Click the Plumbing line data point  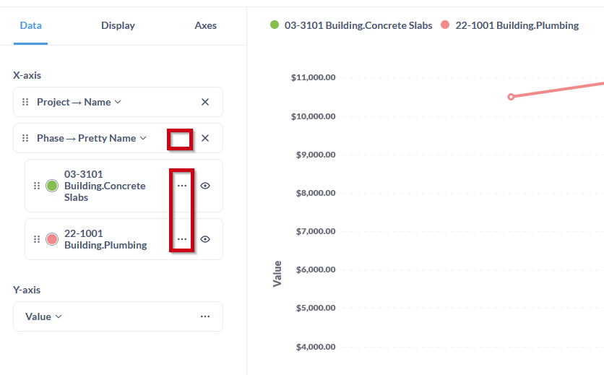511,97
